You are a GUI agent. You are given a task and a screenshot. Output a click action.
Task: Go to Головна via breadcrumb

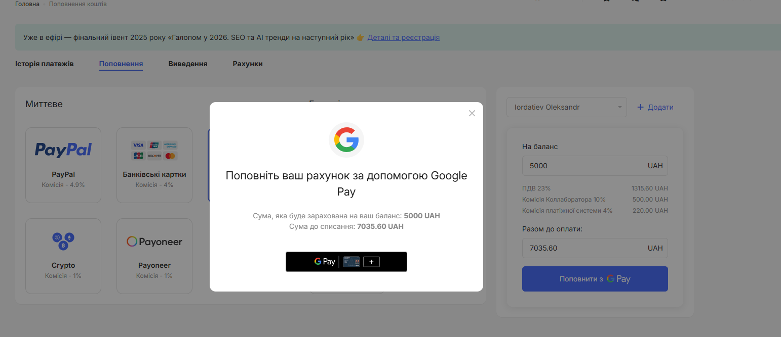(27, 4)
